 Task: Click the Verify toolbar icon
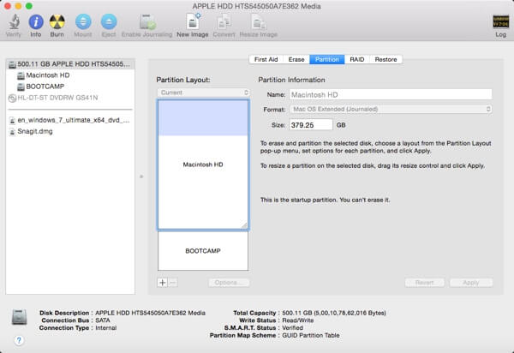coord(14,22)
